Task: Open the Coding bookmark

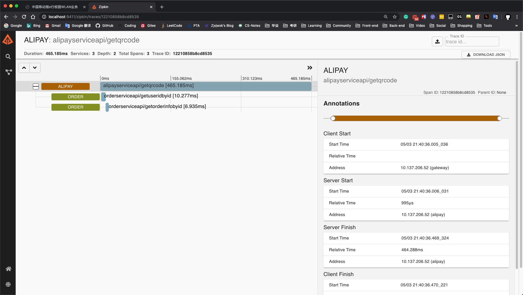Action: click(127, 25)
